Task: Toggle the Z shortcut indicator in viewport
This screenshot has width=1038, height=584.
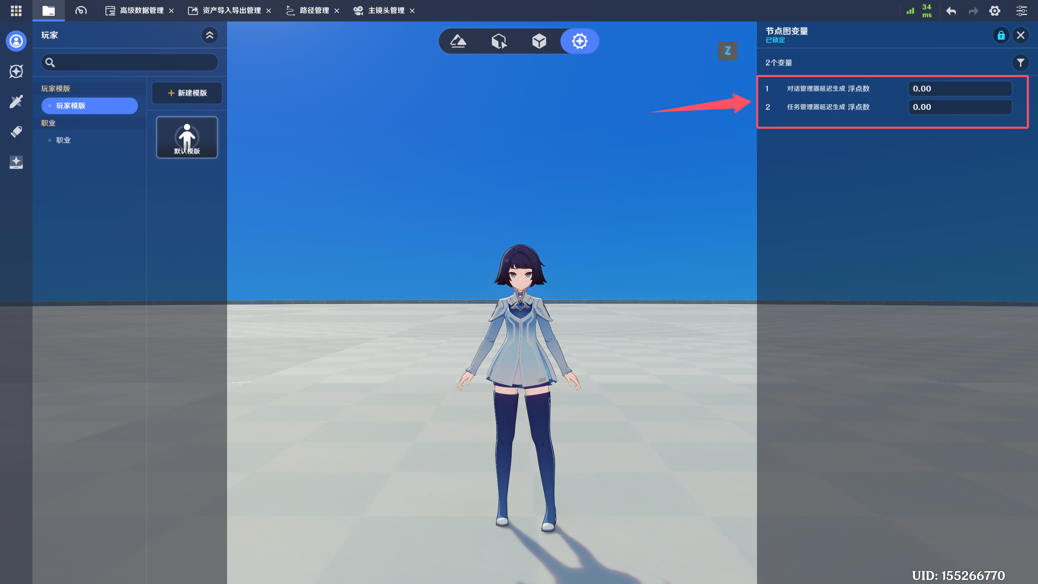Action: (x=727, y=51)
